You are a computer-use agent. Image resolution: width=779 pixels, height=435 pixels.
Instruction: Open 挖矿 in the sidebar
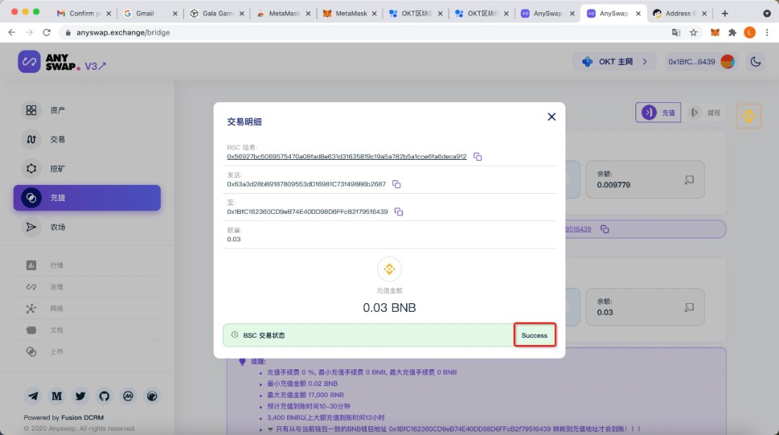87,169
